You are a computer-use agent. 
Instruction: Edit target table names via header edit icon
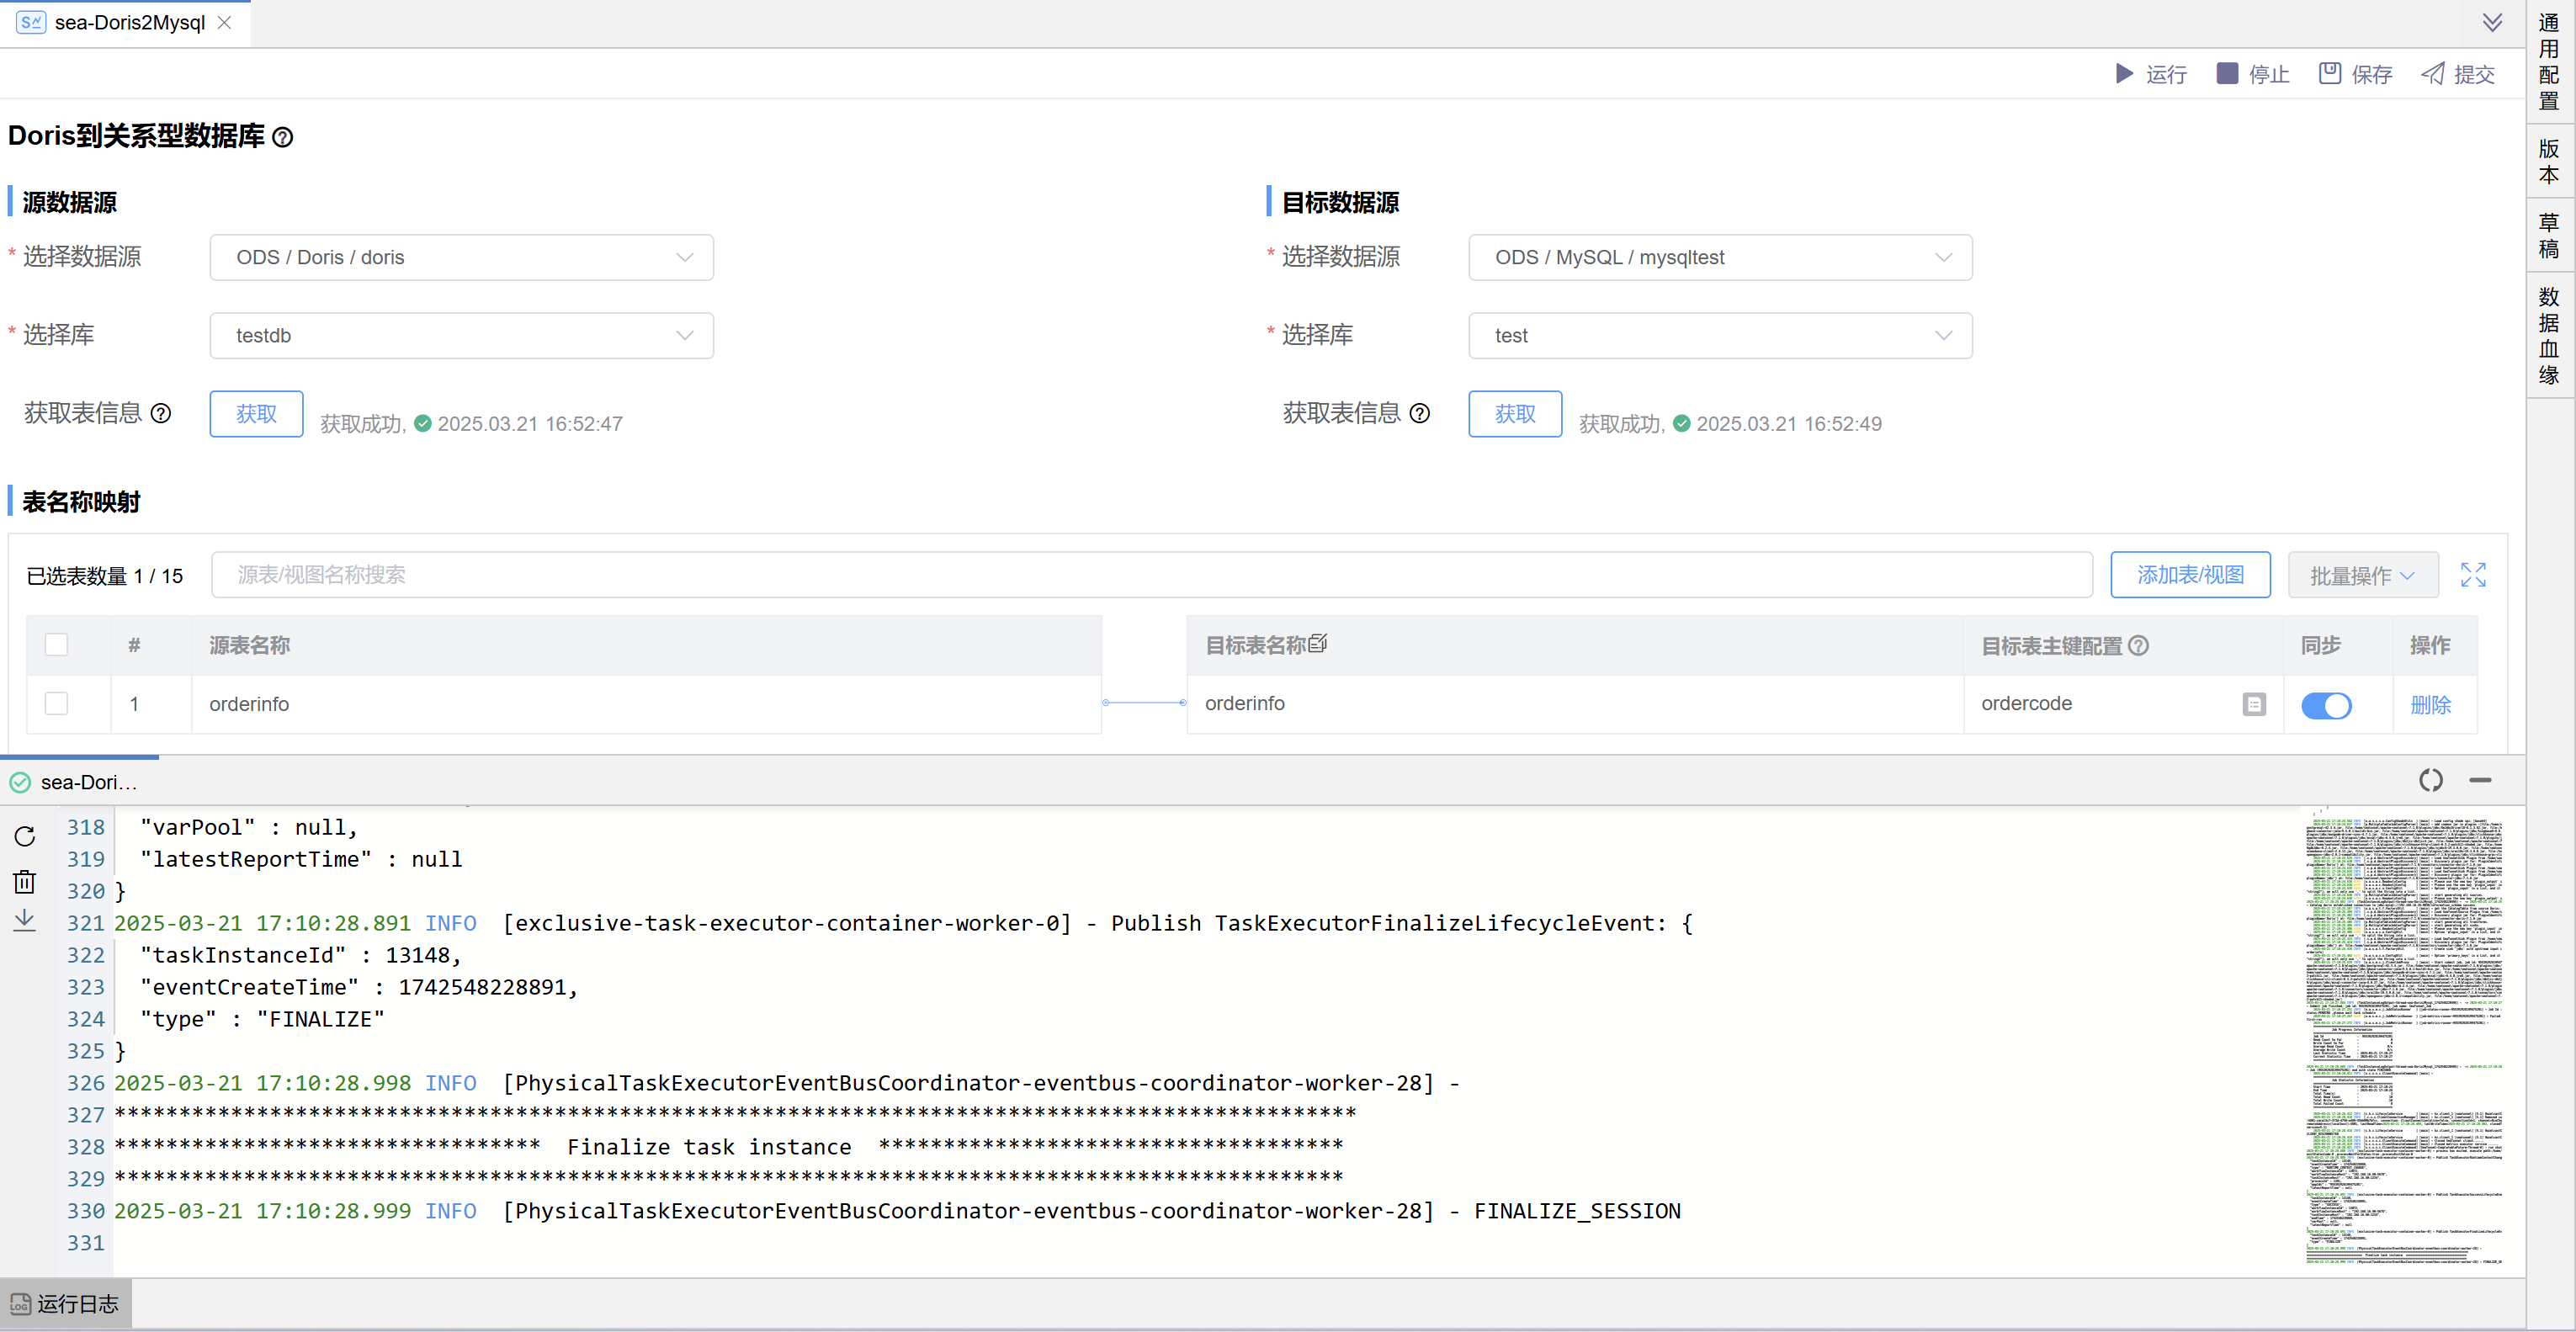(x=1318, y=643)
